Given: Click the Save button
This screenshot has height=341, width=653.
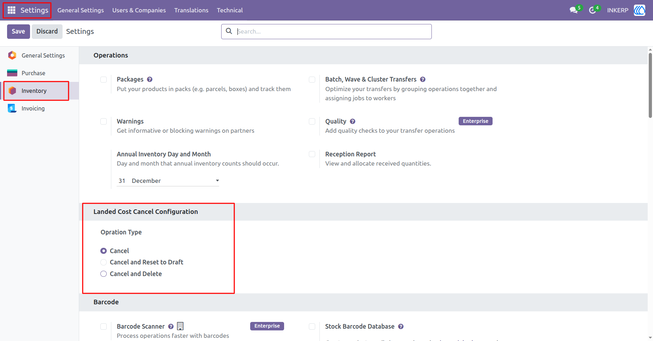Looking at the screenshot, I should click(18, 31).
